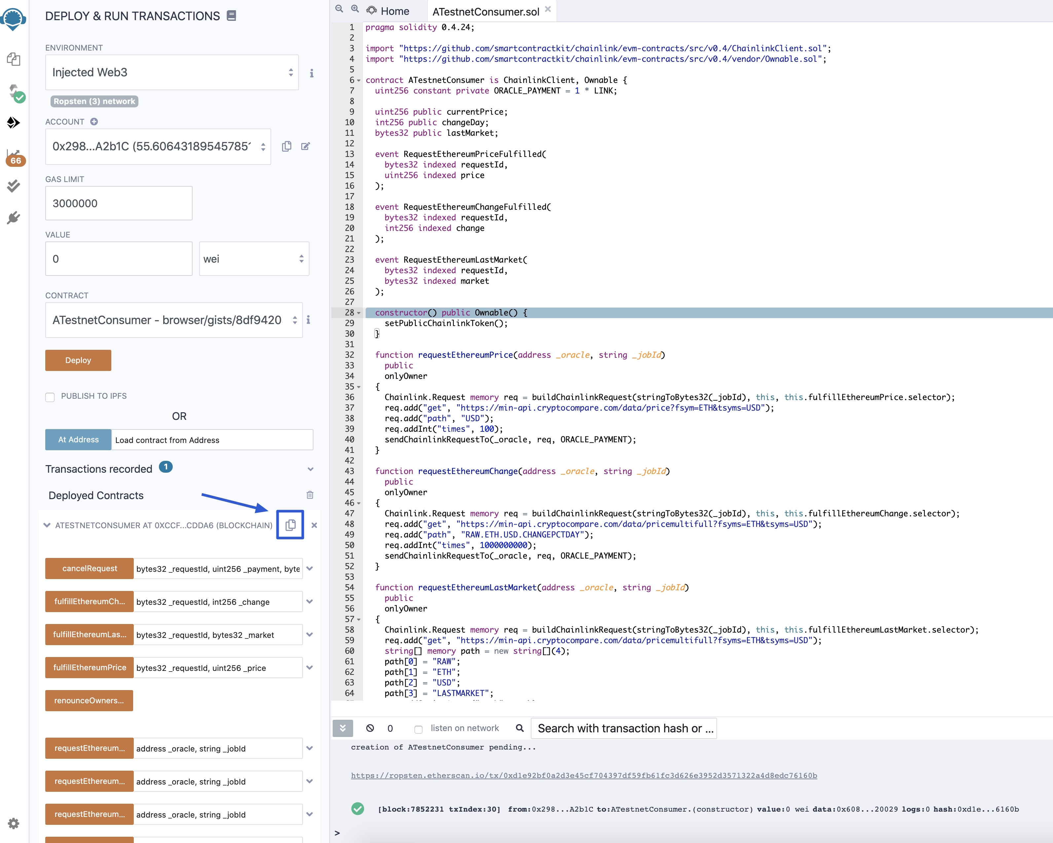Viewport: 1053px width, 843px height.
Task: Toggle the listen on network checkbox
Action: pyautogui.click(x=418, y=729)
